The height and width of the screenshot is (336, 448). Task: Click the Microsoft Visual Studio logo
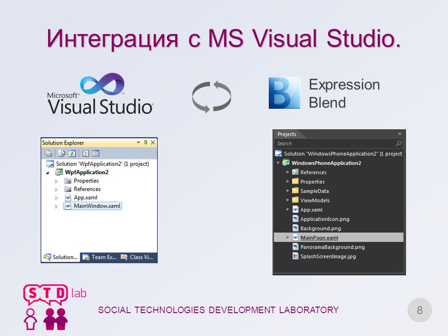pos(100,94)
